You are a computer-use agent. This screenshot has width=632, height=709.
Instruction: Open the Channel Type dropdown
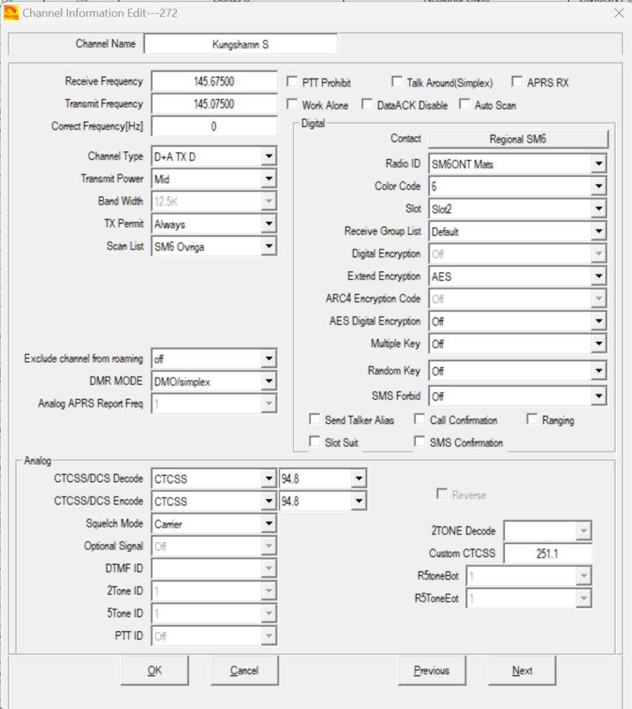tap(269, 157)
